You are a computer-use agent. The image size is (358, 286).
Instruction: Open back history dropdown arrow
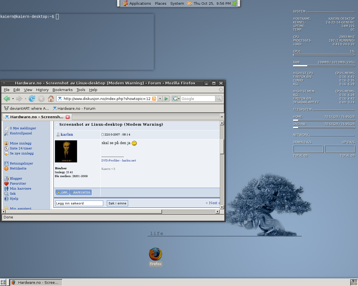13,99
